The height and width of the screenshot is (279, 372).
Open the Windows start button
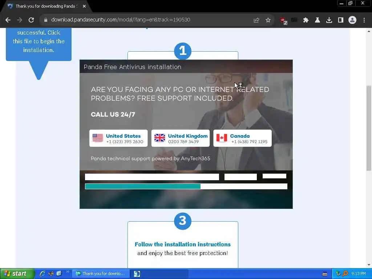[x=17, y=274]
